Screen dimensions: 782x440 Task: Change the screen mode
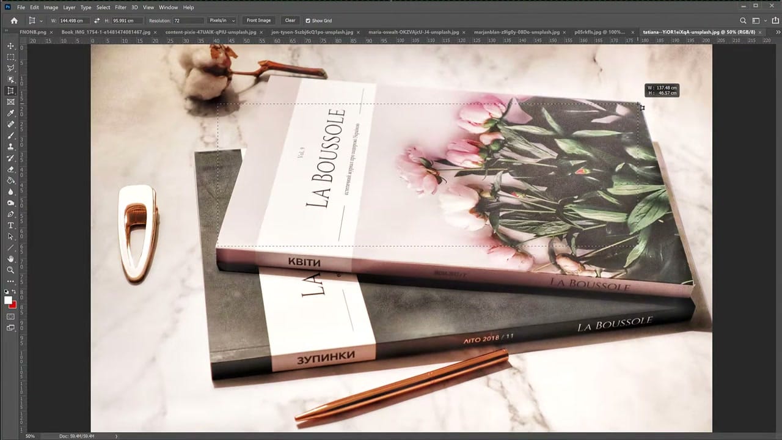click(10, 328)
